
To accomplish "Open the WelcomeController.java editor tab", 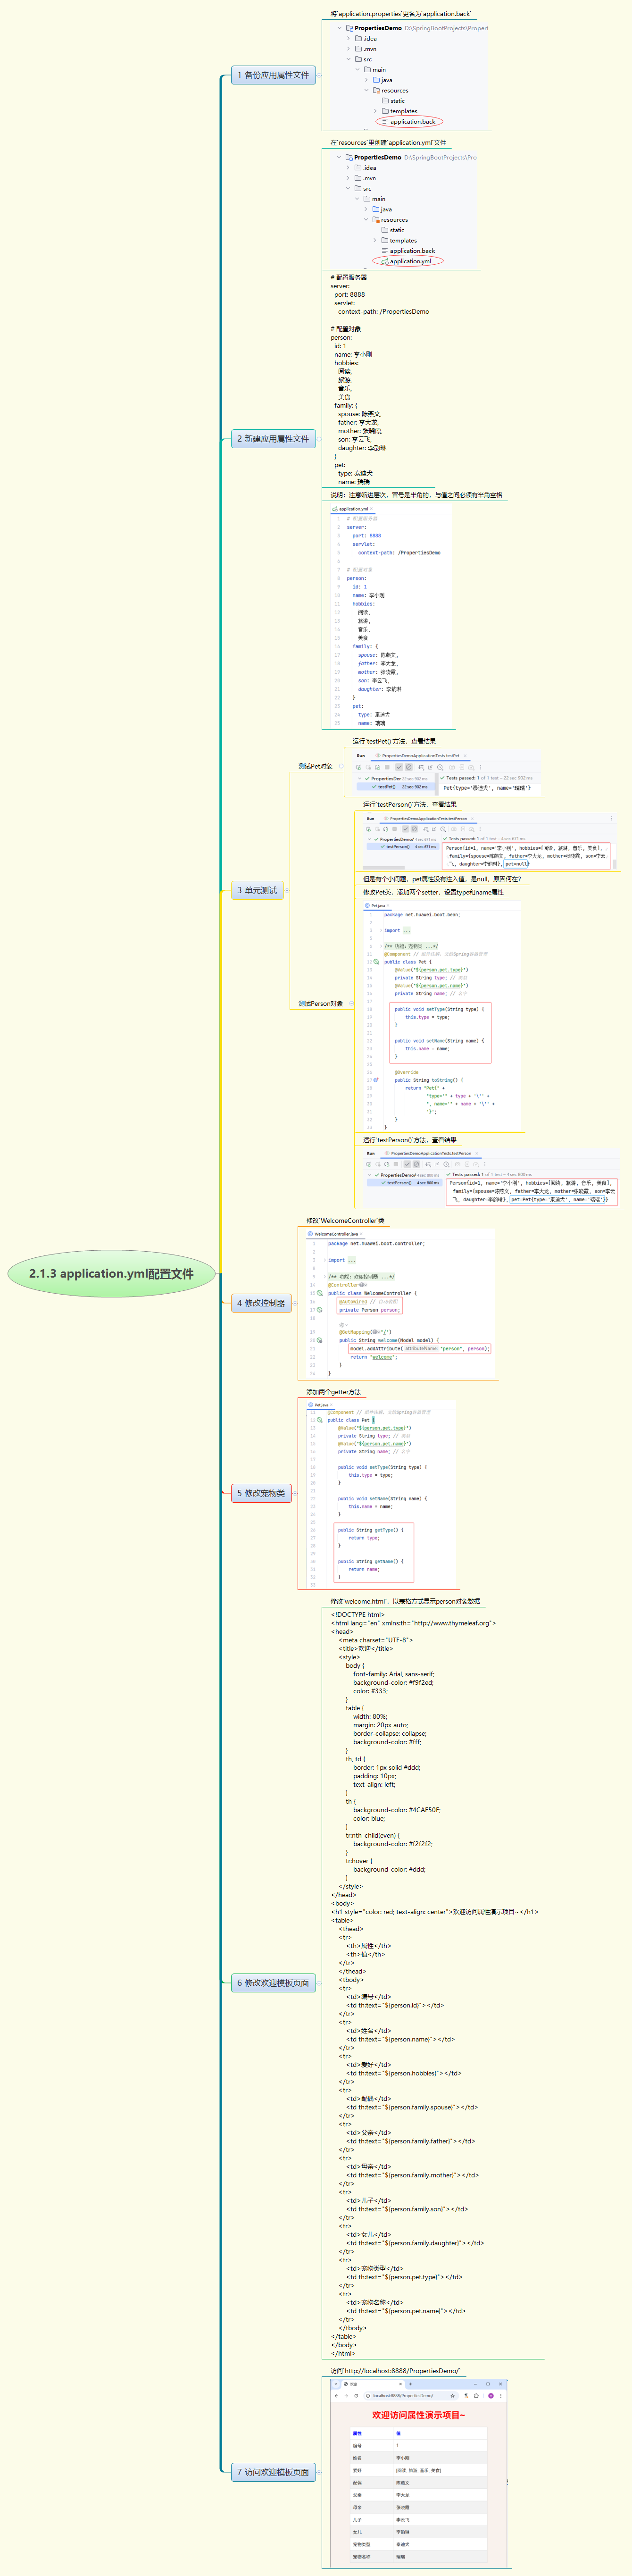I will tap(335, 1234).
